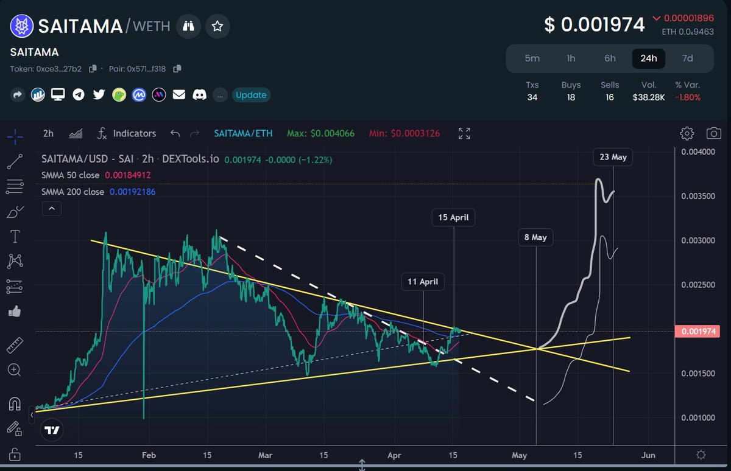Image resolution: width=731 pixels, height=471 pixels.
Task: Select the 1h stats tab
Action: (571, 58)
